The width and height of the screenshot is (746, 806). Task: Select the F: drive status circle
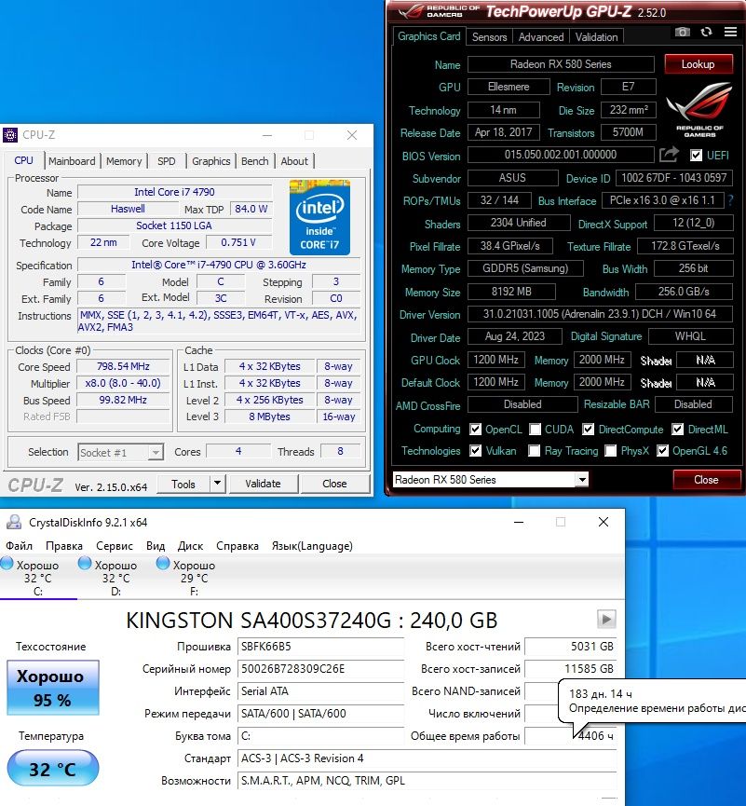(163, 564)
